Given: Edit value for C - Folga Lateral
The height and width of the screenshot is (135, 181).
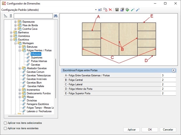Looking at the screenshot, I should click(169, 84).
